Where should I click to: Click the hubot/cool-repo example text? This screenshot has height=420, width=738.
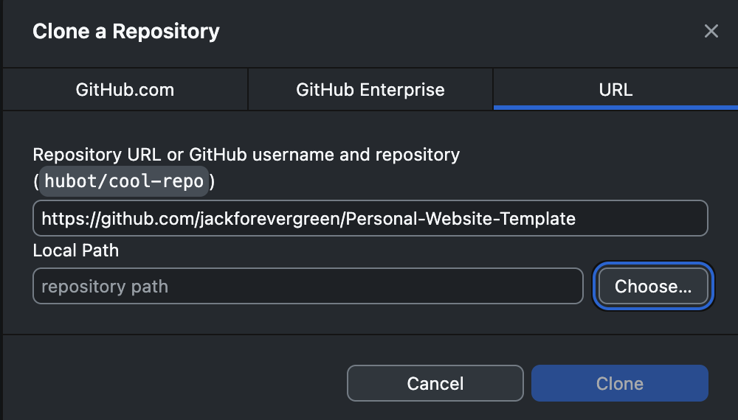[x=124, y=181]
